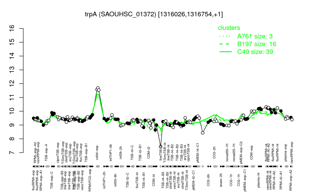
Task: Click the 'TSB-exp-C' condition label
Action: [x=51, y=180]
